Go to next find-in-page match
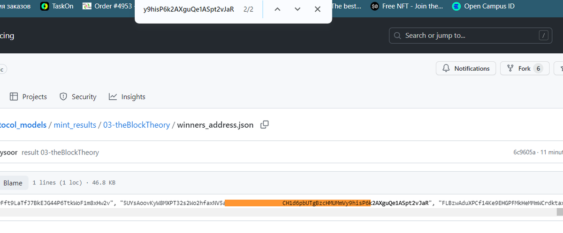Image resolution: width=563 pixels, height=233 pixels. coord(297,9)
